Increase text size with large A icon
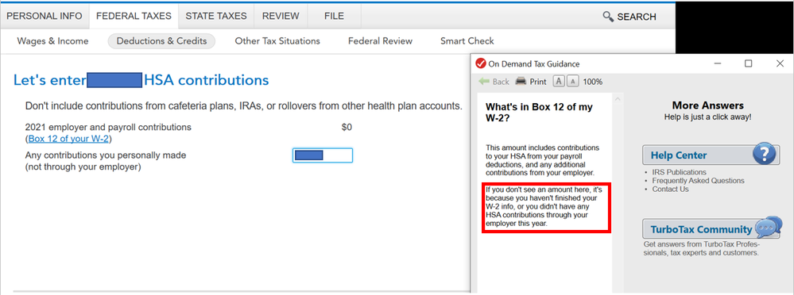This screenshot has width=794, height=295. pyautogui.click(x=559, y=82)
